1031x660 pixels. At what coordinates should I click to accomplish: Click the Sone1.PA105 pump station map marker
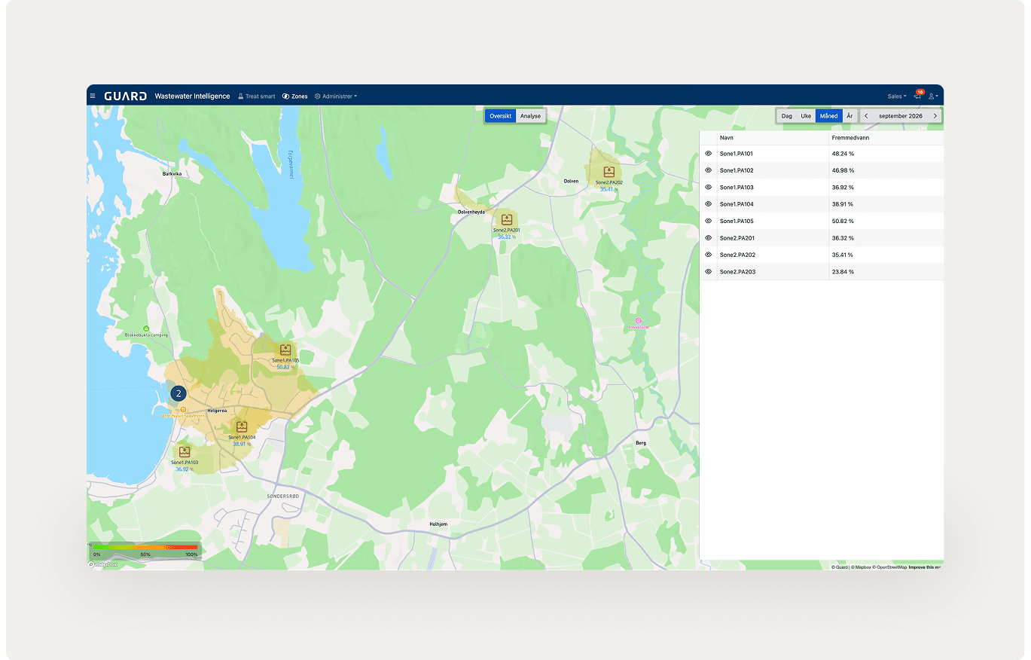click(x=286, y=350)
